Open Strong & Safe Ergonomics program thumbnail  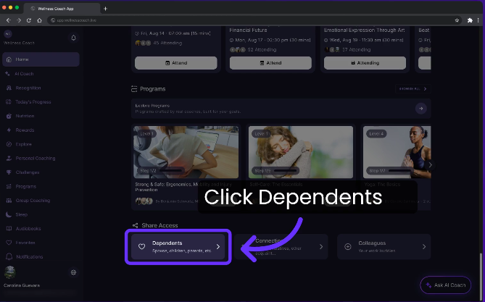pos(186,152)
